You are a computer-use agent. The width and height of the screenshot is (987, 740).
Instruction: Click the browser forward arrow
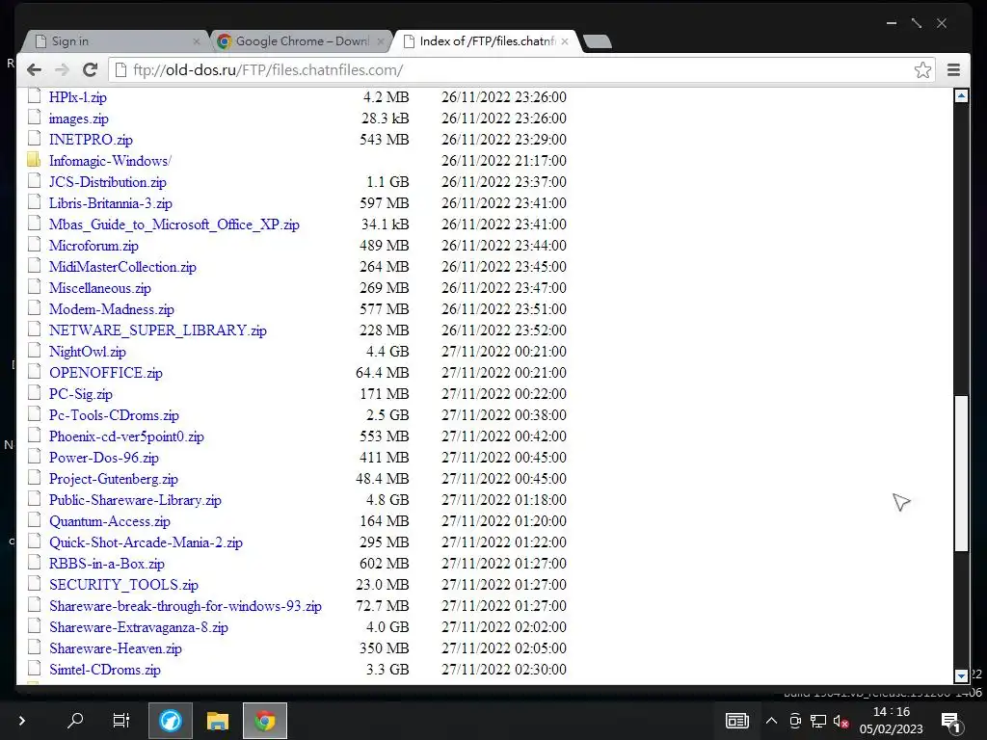(62, 69)
